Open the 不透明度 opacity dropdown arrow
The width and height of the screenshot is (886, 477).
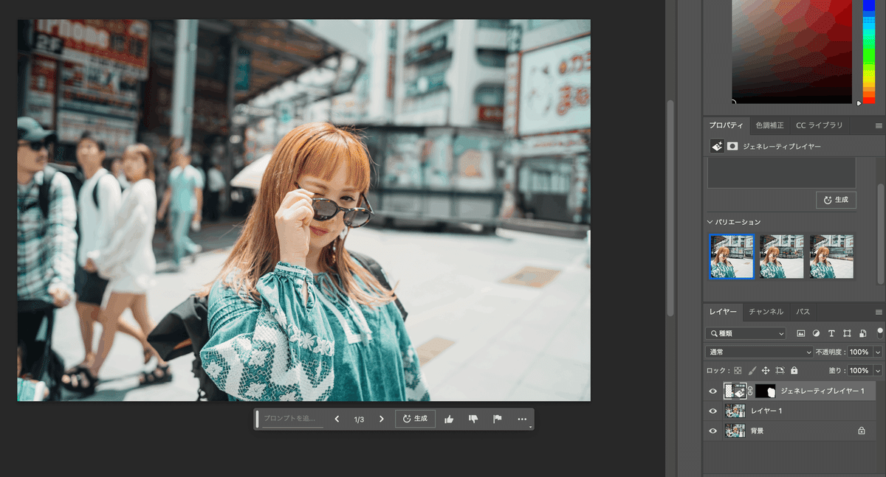coord(878,352)
